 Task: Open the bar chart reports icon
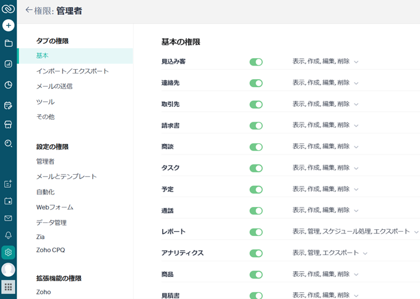8,64
